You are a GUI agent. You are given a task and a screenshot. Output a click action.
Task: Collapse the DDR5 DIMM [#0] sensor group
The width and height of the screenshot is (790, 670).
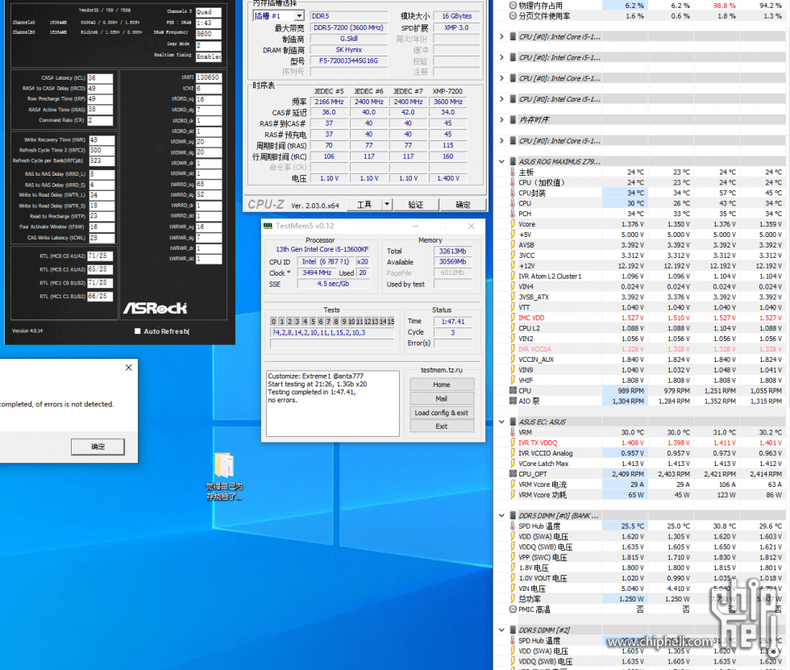501,515
